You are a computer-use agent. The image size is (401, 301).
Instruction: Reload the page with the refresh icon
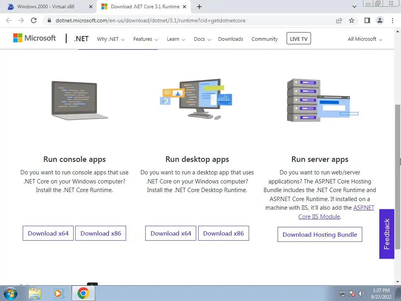pos(34,20)
